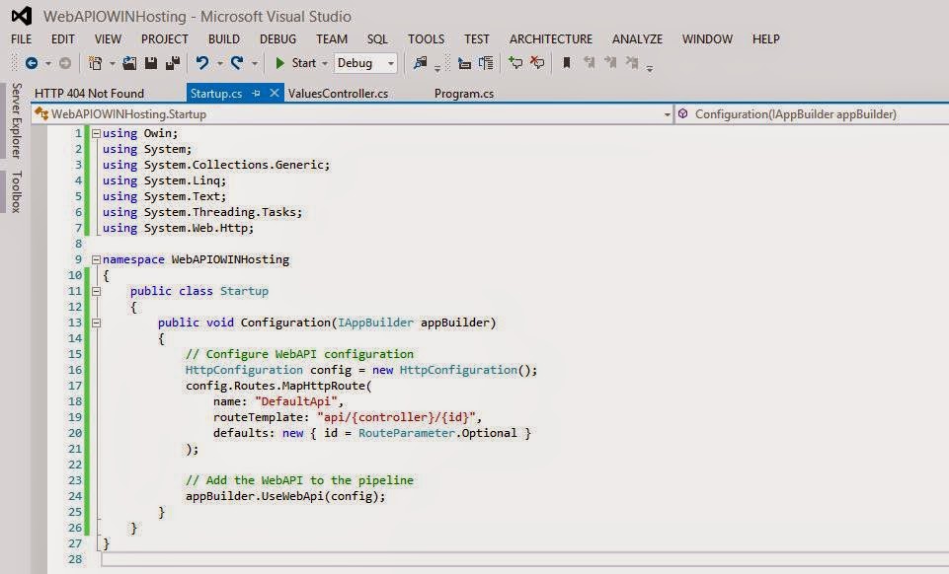Toggle pin on Startup.cs tab
Screen dimensions: 949x574
257,93
